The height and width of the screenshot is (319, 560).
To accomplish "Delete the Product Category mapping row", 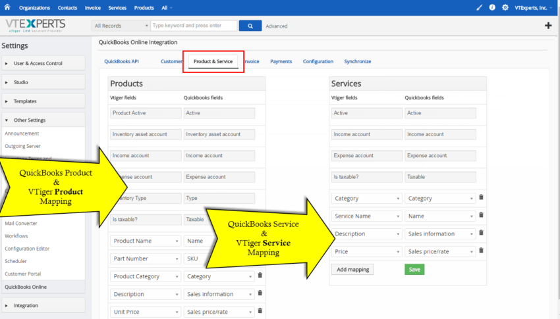I will pyautogui.click(x=260, y=275).
